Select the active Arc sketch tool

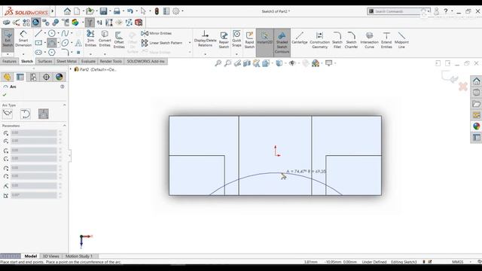pos(52,43)
